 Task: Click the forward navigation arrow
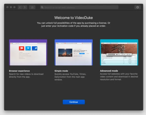tap(25, 7)
